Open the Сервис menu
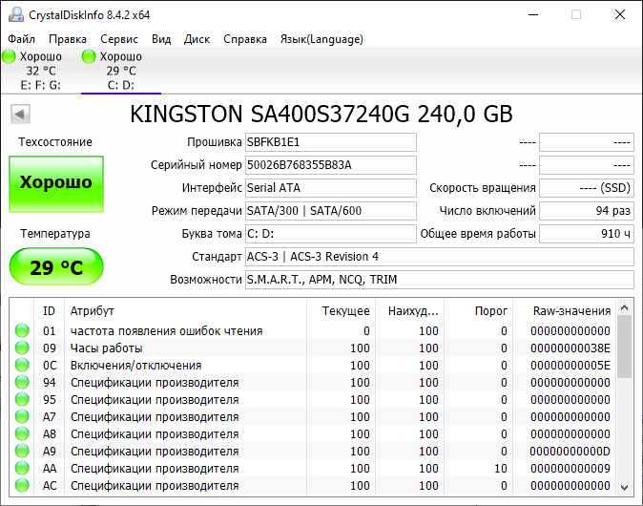643x506 pixels. (x=119, y=39)
